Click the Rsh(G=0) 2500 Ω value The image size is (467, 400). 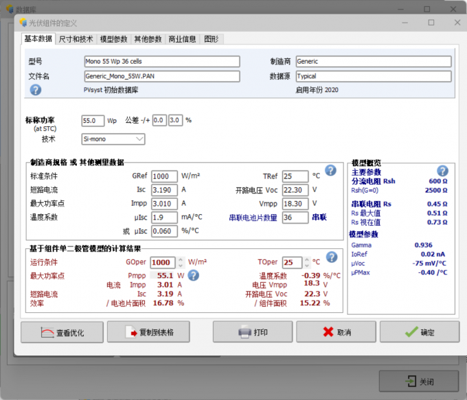(436, 190)
